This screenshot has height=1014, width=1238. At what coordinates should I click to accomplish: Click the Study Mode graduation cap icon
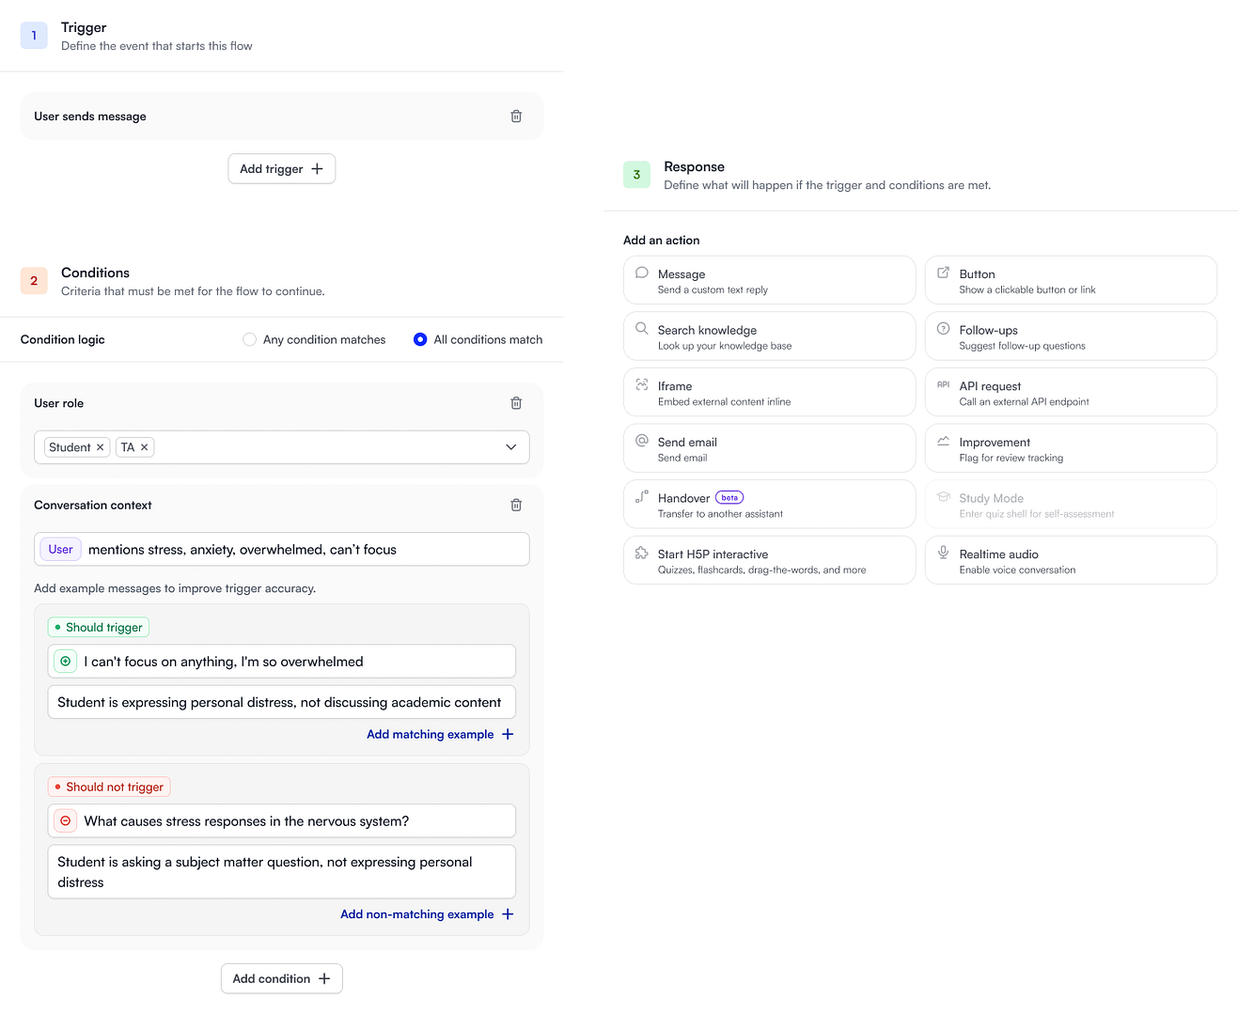pos(943,496)
